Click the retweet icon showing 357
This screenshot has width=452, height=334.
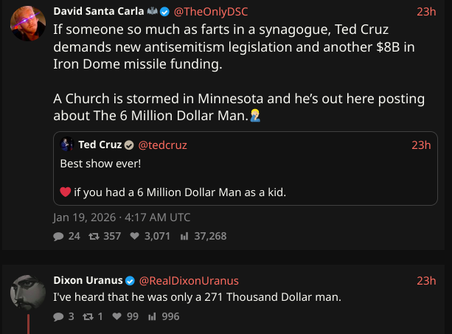[x=95, y=237]
